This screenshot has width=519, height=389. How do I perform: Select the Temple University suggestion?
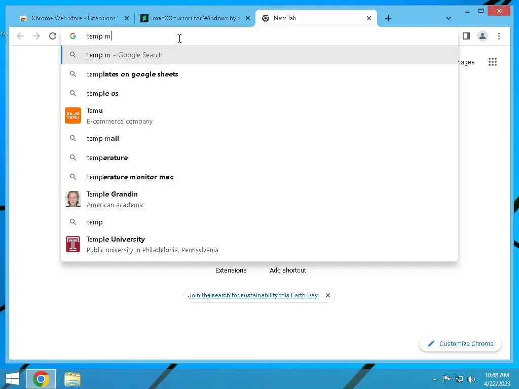pyautogui.click(x=260, y=245)
